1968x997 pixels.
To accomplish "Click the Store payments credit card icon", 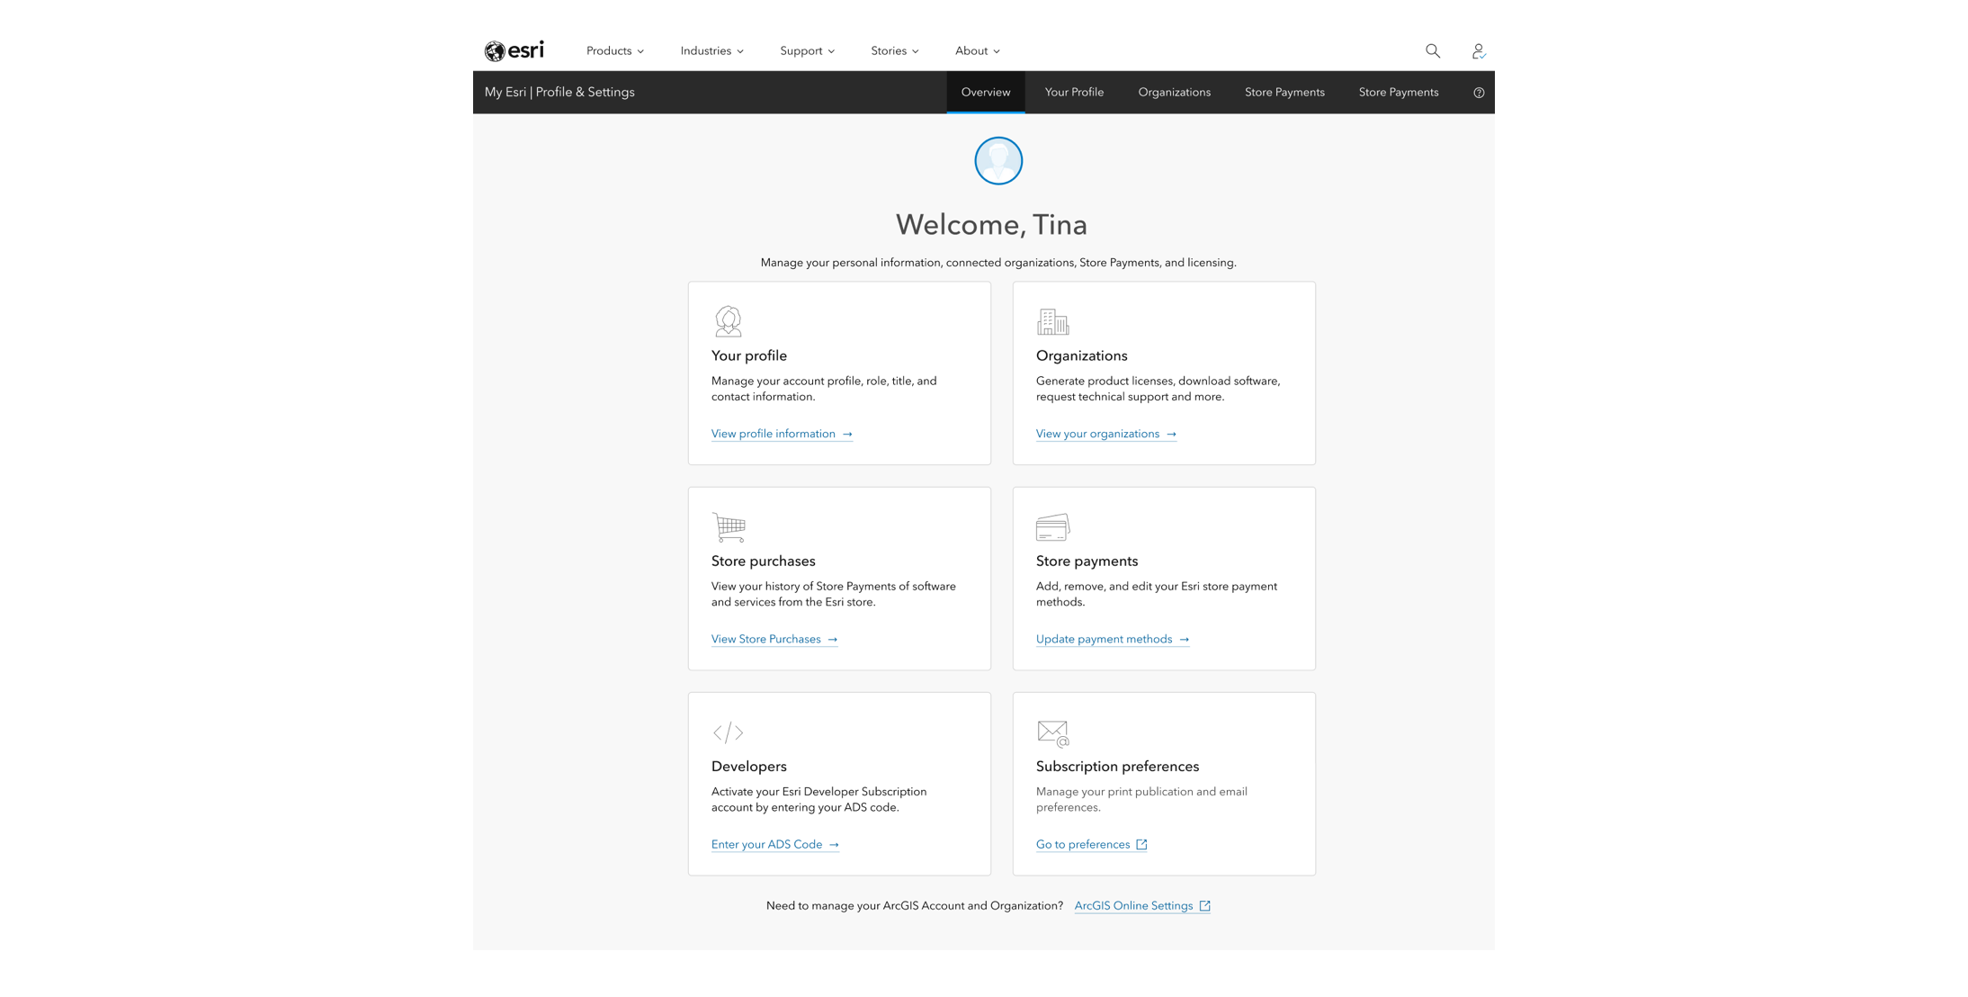I will [1052, 527].
